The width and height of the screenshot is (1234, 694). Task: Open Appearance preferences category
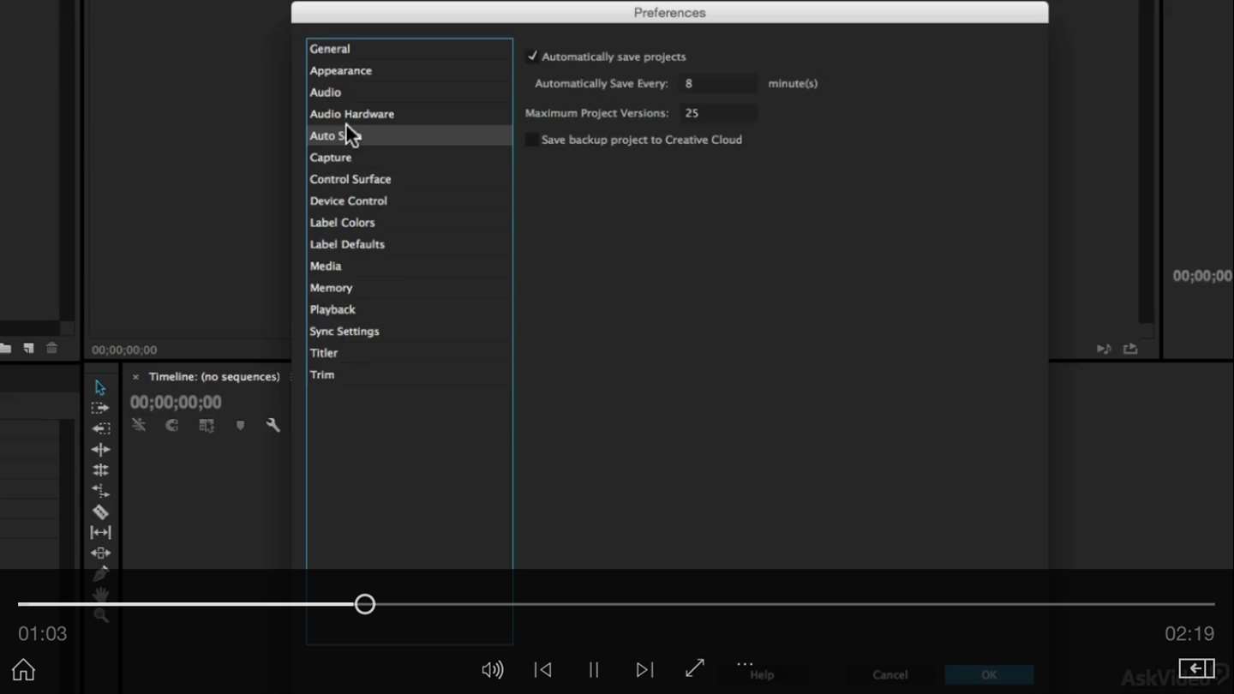coord(410,70)
